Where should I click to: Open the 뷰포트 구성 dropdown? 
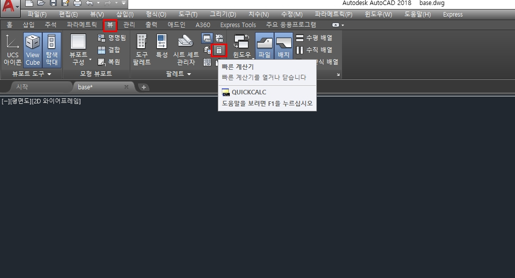tap(79, 50)
